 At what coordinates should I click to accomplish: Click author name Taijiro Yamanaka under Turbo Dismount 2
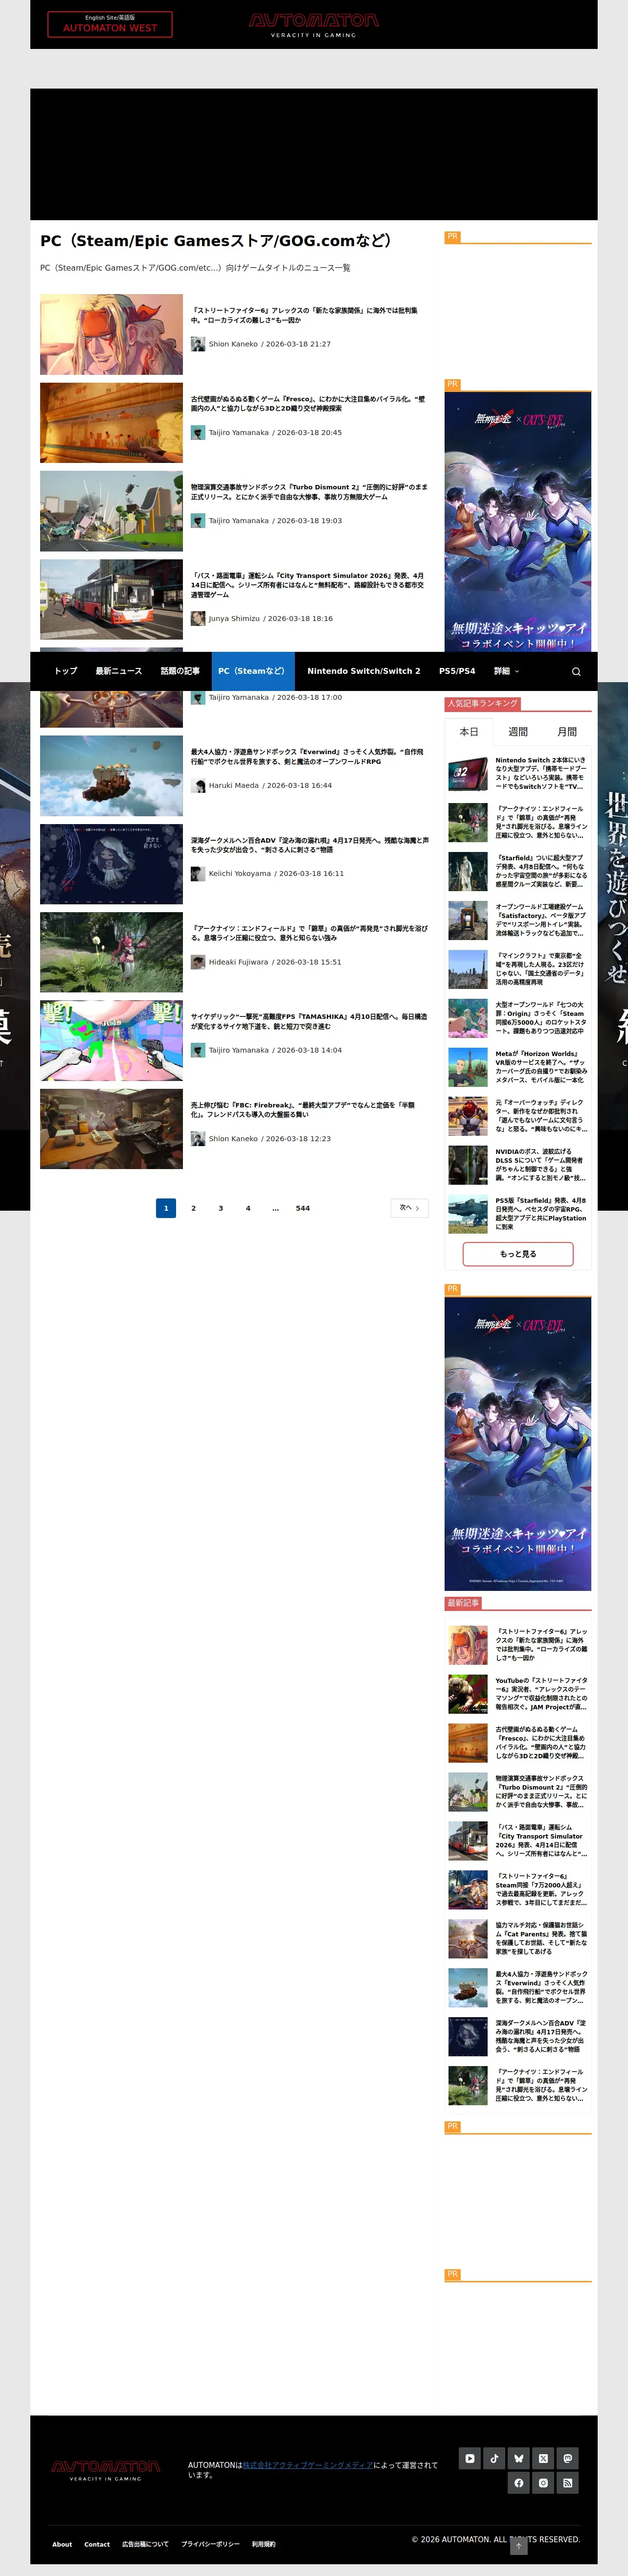coord(239,521)
